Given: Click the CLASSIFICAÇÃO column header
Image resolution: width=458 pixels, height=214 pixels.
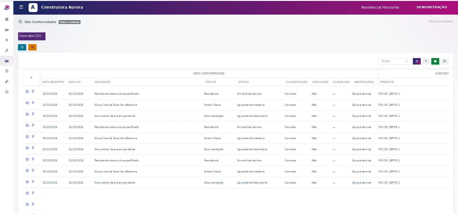Looking at the screenshot, I should click(297, 82).
